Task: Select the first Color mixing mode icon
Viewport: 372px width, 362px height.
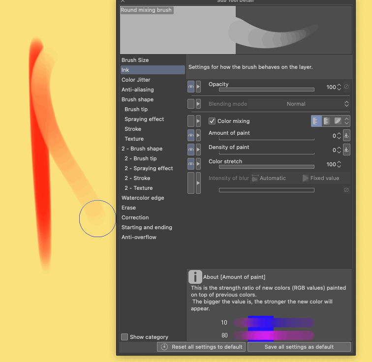Action: pyautogui.click(x=316, y=121)
